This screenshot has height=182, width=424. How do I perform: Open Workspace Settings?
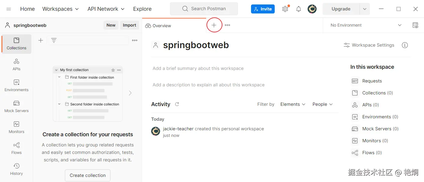369,45
